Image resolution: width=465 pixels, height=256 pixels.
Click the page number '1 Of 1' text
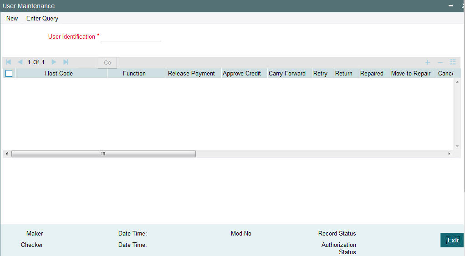pyautogui.click(x=36, y=62)
